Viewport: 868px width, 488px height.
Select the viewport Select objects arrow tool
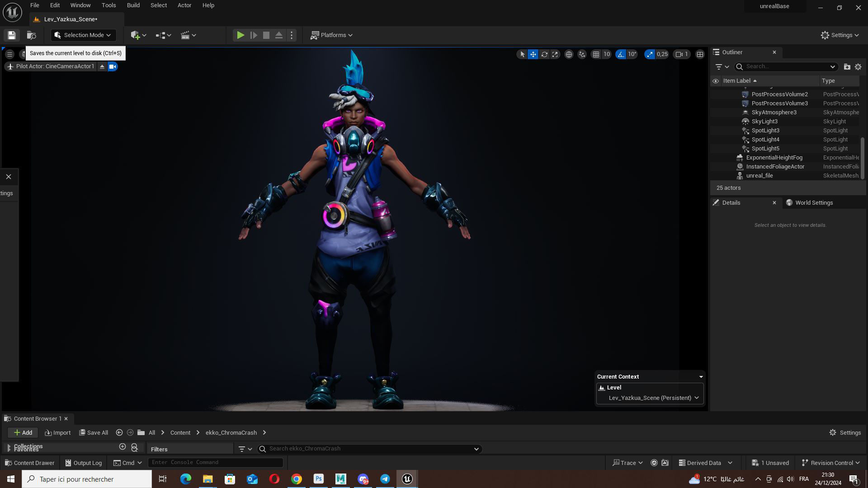[x=522, y=54]
